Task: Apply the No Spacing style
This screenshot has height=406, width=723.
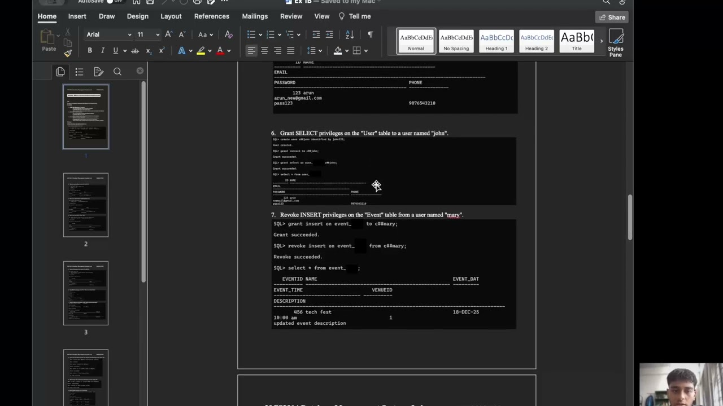Action: point(456,41)
